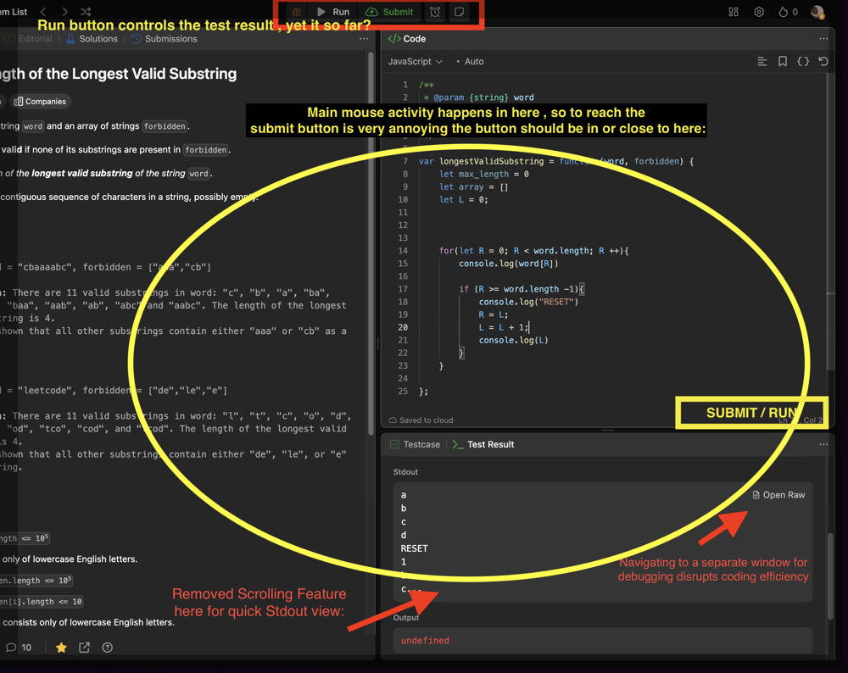The width and height of the screenshot is (848, 673).
Task: Open settings via the gear icon
Action: (x=759, y=12)
